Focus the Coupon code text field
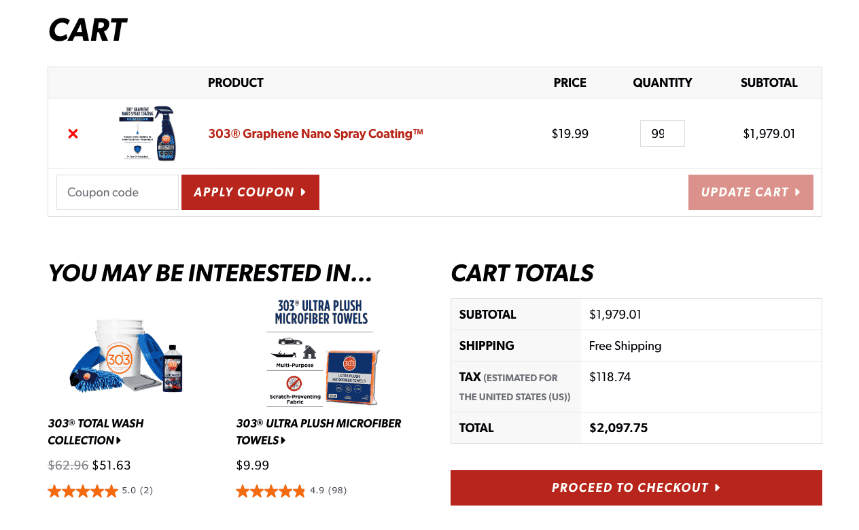 click(118, 192)
